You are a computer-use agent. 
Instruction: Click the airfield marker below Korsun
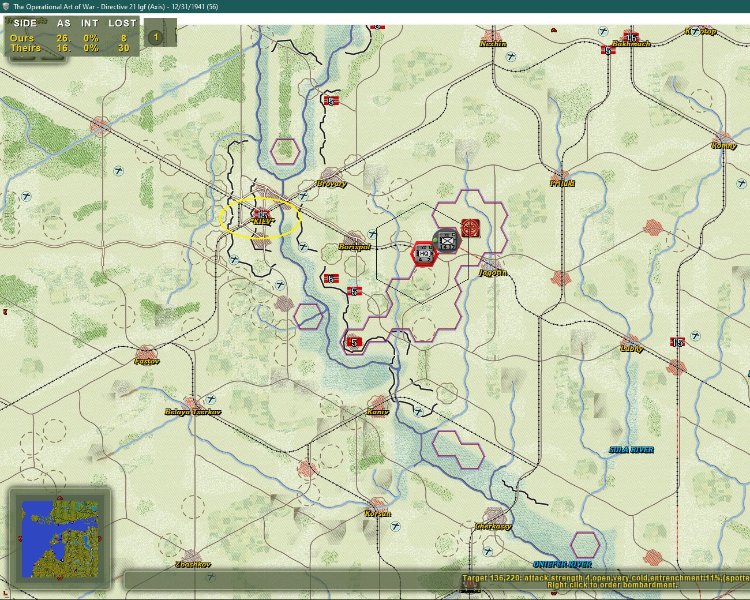[395, 526]
